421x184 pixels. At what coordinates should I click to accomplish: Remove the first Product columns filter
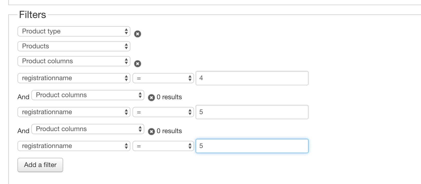pyautogui.click(x=138, y=64)
